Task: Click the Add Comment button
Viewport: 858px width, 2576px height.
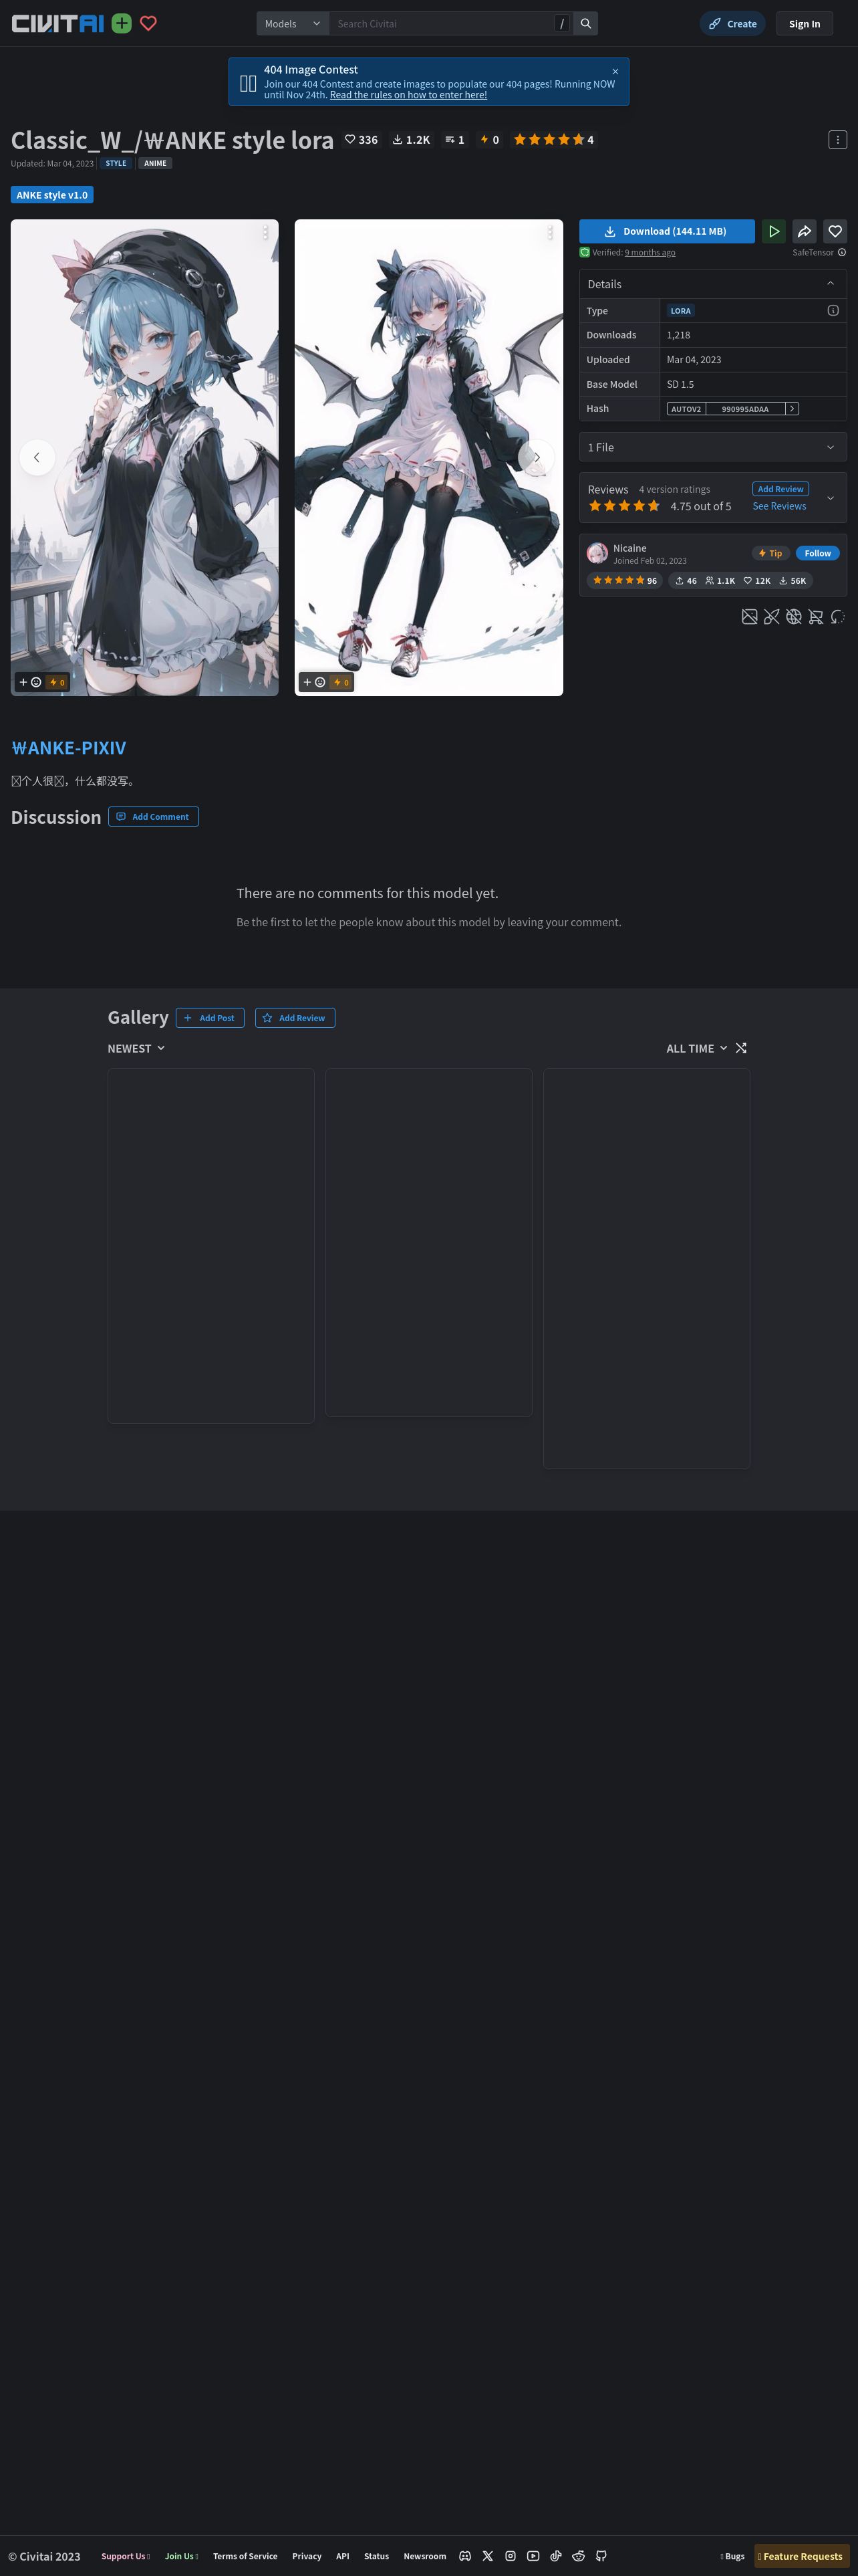Action: (x=154, y=817)
